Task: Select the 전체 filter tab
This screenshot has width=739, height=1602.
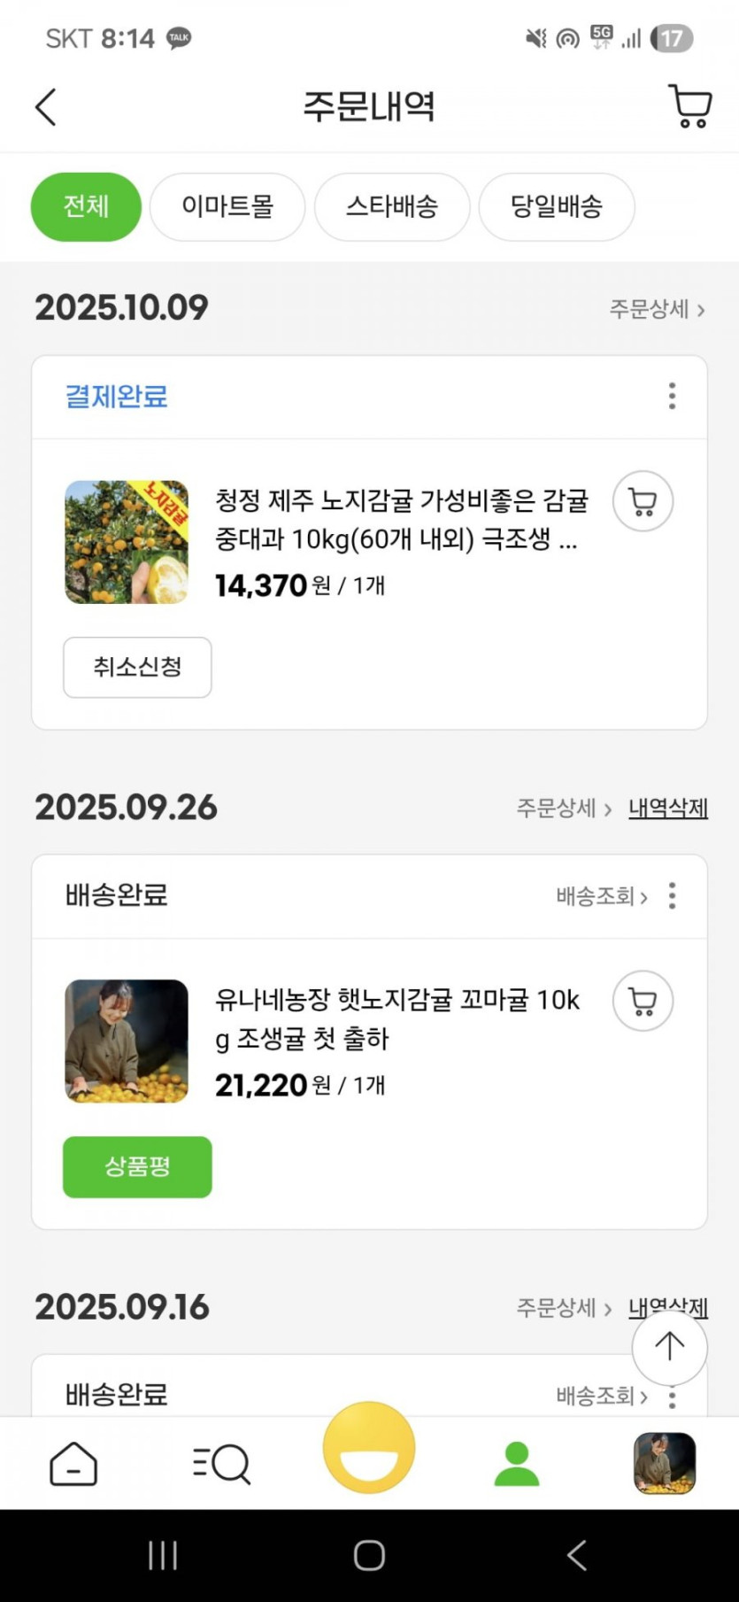Action: click(86, 207)
